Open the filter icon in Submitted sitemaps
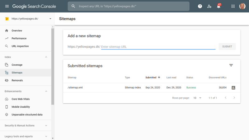 pos(231,65)
